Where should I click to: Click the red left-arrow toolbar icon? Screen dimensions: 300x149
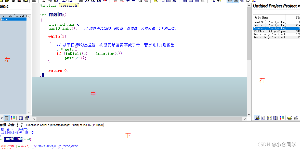pyautogui.click(x=115, y=1)
